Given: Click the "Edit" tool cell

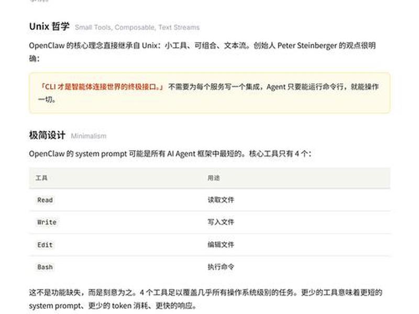Looking at the screenshot, I should (x=45, y=244).
